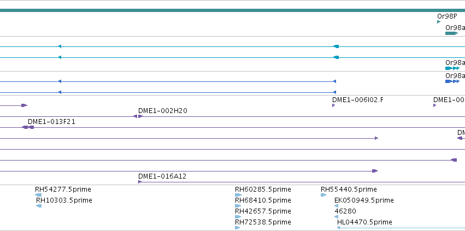Click the RH54277.5prime EST label
Screen dimensions: 465x231
(x=63, y=189)
